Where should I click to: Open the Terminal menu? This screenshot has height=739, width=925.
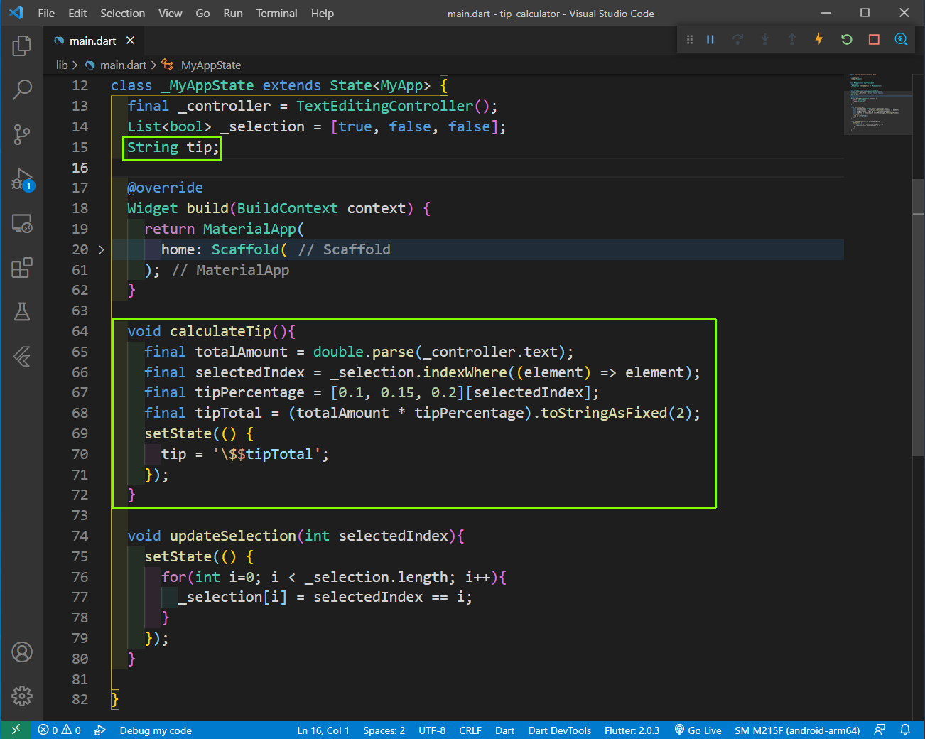pos(276,13)
